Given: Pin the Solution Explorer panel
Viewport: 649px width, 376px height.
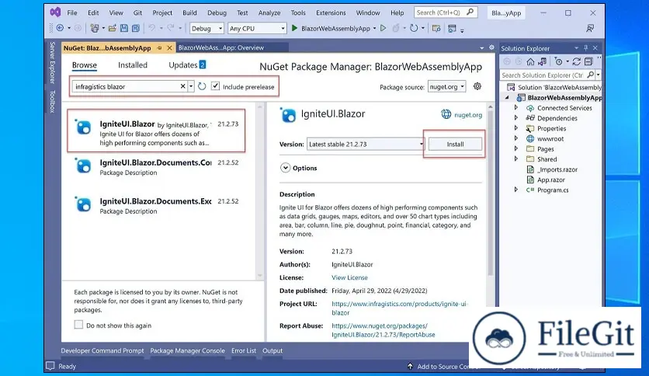Looking at the screenshot, I should click(585, 48).
